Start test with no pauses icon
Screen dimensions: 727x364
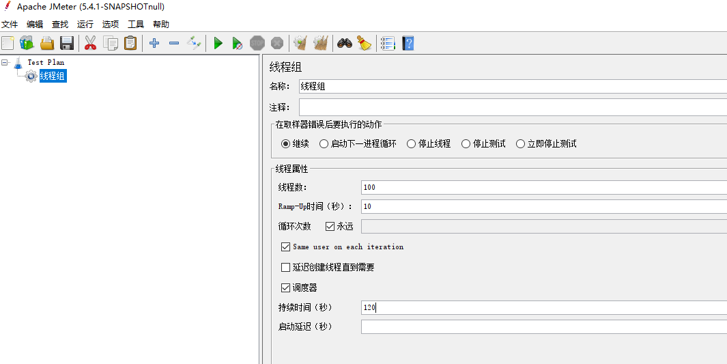point(238,44)
